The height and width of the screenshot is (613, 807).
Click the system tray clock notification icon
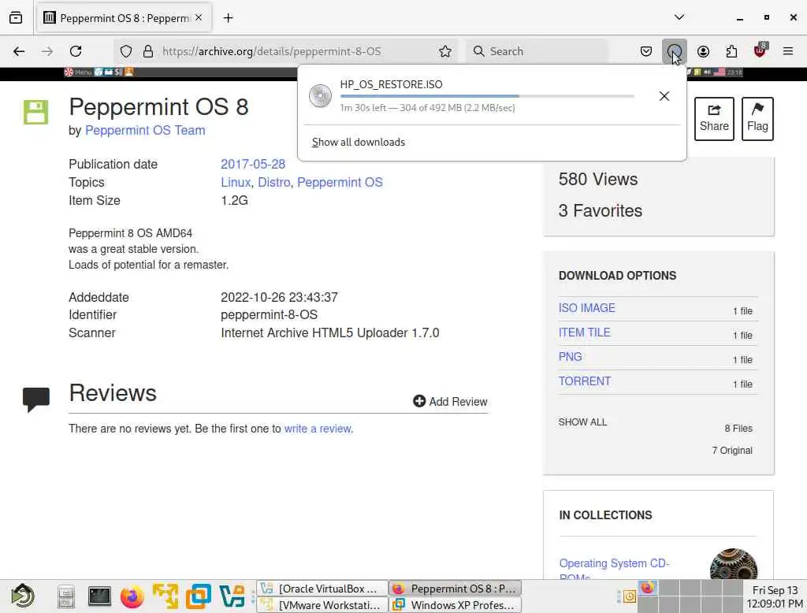tap(630, 597)
